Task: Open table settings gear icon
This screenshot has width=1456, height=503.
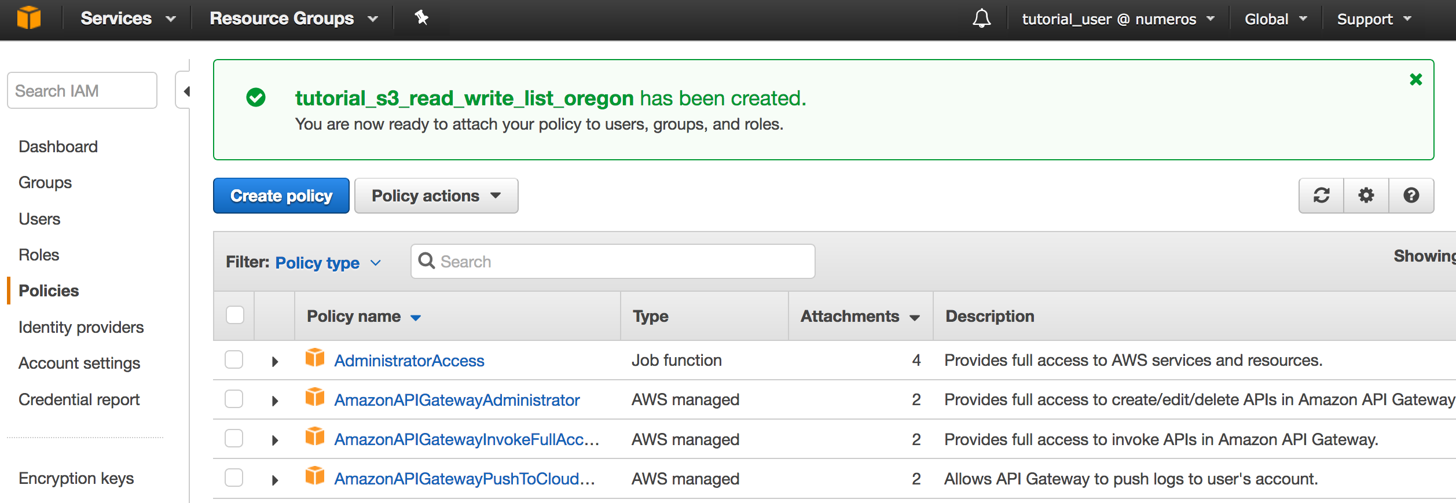Action: coord(1366,196)
